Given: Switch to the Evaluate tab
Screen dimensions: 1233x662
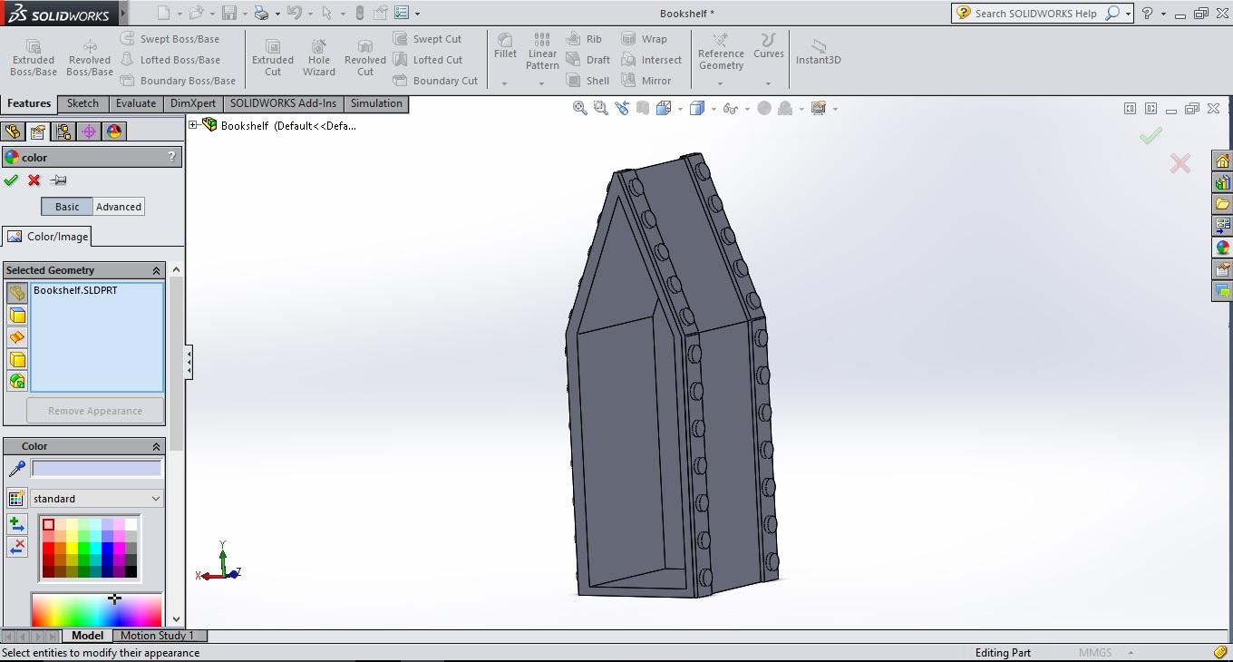Looking at the screenshot, I should (136, 103).
